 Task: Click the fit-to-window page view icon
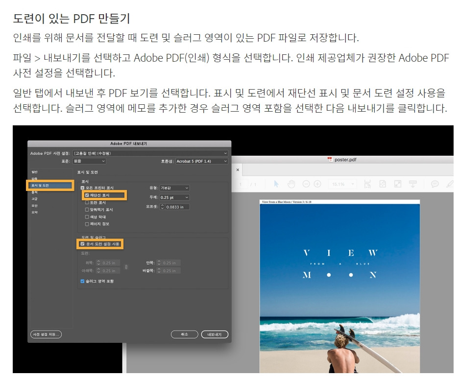pos(398,183)
